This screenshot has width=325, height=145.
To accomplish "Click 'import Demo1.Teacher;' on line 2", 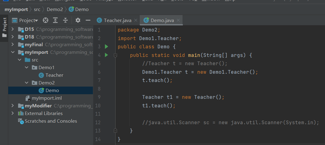I will [150, 38].
